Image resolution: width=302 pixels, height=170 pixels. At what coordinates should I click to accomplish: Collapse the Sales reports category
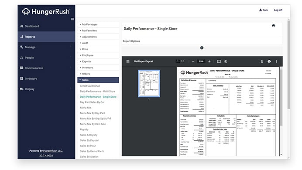point(98,80)
